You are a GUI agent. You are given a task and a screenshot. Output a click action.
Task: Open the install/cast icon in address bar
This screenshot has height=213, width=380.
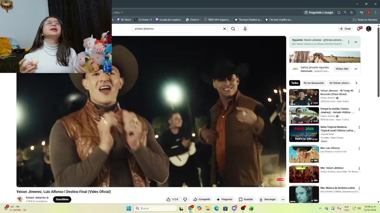click(x=339, y=12)
